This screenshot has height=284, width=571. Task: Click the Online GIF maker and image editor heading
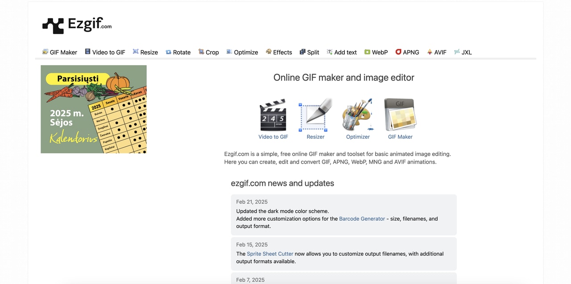(x=344, y=78)
